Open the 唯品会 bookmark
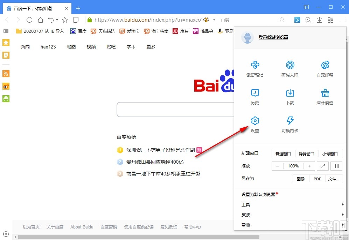Image resolution: width=349 pixels, height=240 pixels. tap(203, 31)
